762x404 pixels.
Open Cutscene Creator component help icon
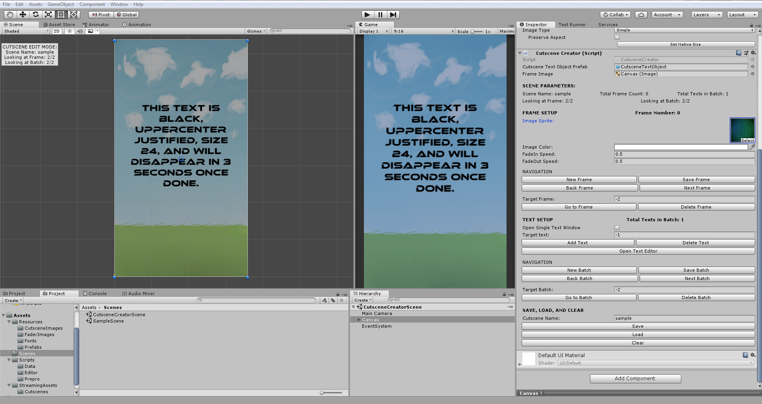(739, 53)
